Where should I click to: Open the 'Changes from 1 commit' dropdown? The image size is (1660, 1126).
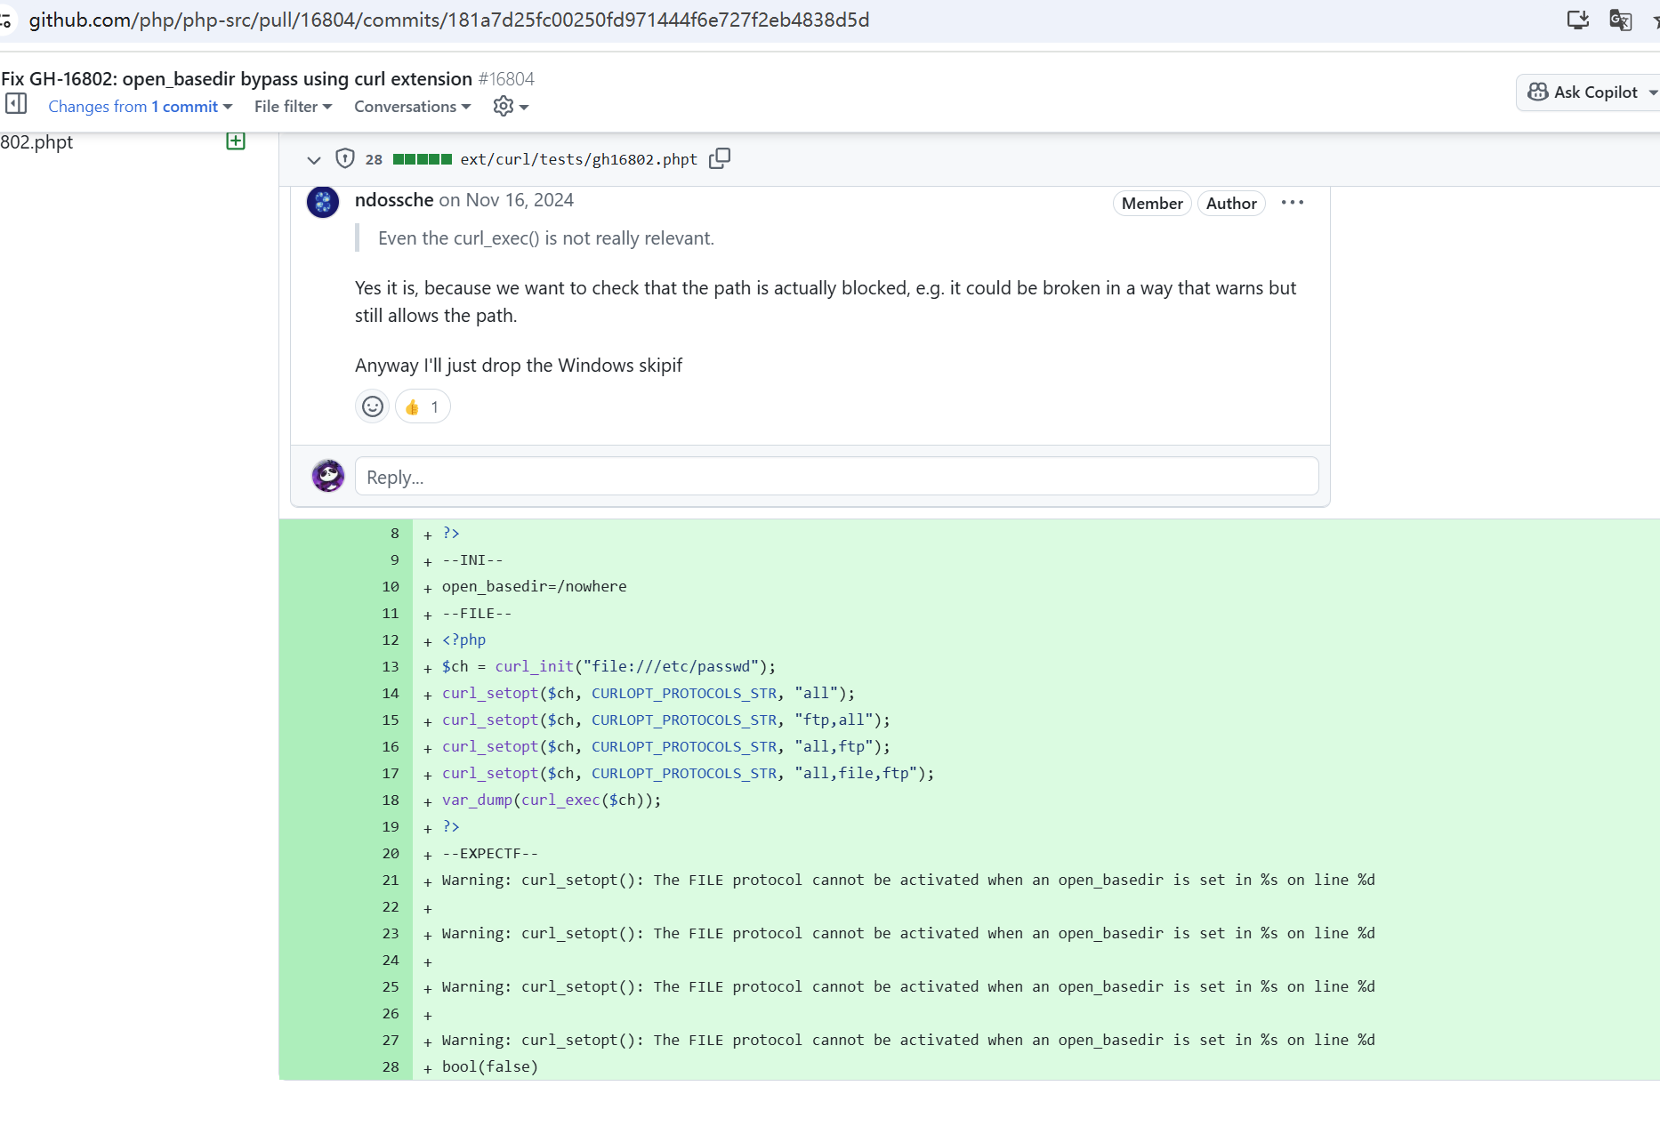pyautogui.click(x=140, y=107)
